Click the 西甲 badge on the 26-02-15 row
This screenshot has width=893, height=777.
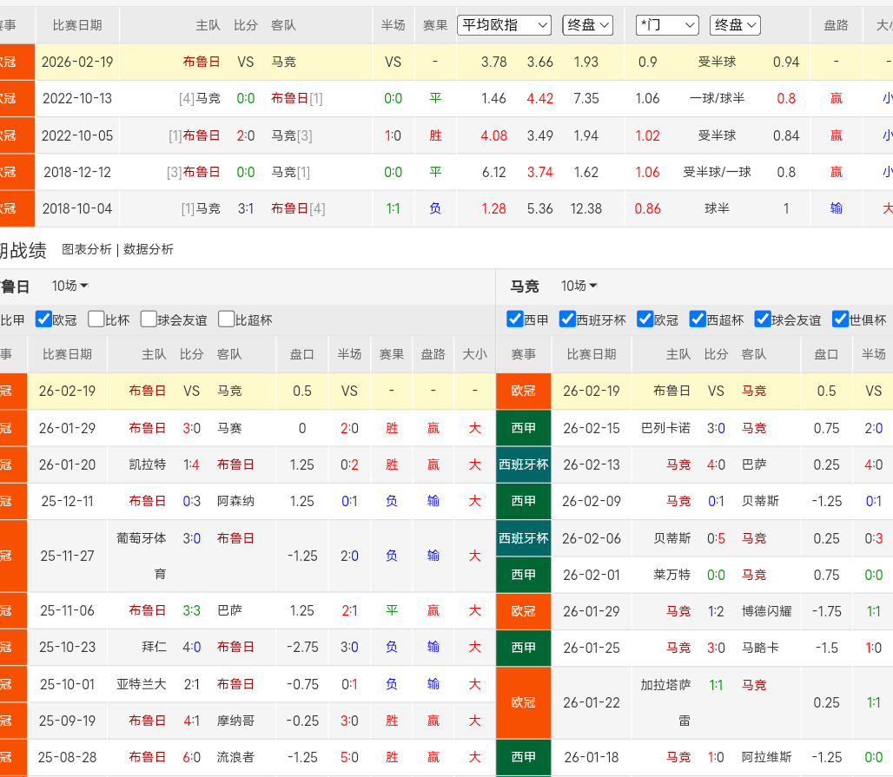[x=524, y=428]
